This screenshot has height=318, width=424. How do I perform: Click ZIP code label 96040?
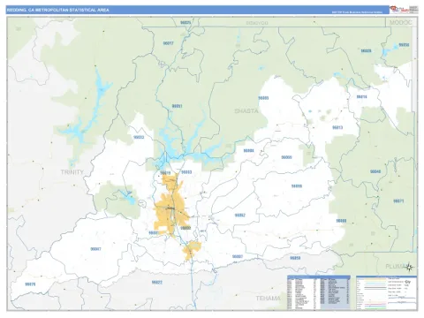coord(375,171)
